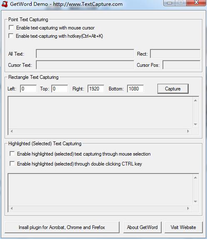207x239 pixels.
Task: Click the up arrow of rectangle capture scrollbar
Action: click(x=195, y=100)
